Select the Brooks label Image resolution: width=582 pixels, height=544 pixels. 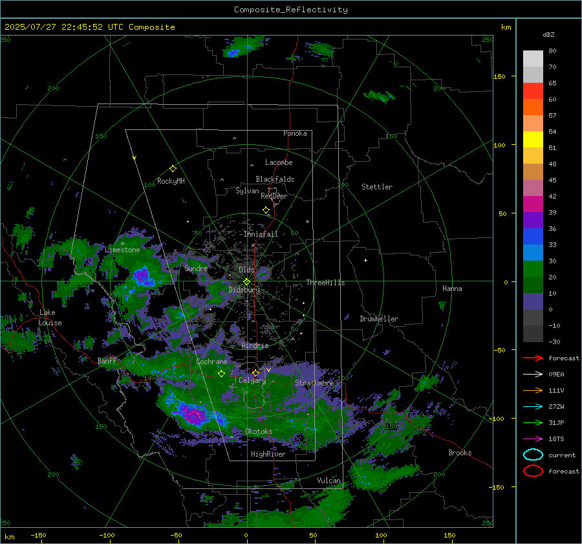point(460,453)
